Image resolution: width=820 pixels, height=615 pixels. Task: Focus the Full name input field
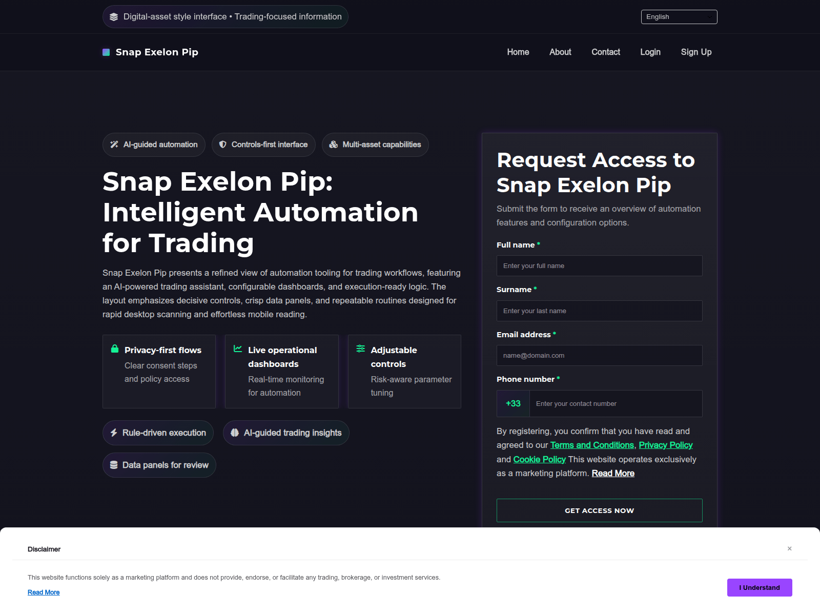pyautogui.click(x=600, y=265)
